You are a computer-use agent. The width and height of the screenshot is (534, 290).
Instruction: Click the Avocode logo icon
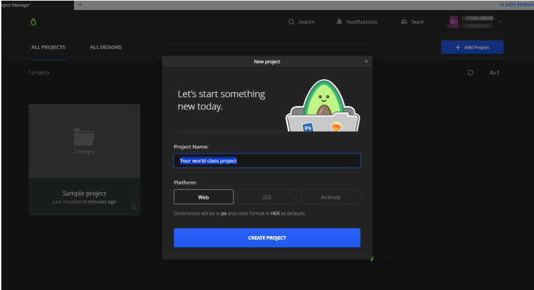(33, 22)
